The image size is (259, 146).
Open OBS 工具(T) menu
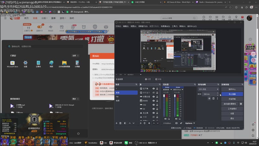click(x=175, y=26)
